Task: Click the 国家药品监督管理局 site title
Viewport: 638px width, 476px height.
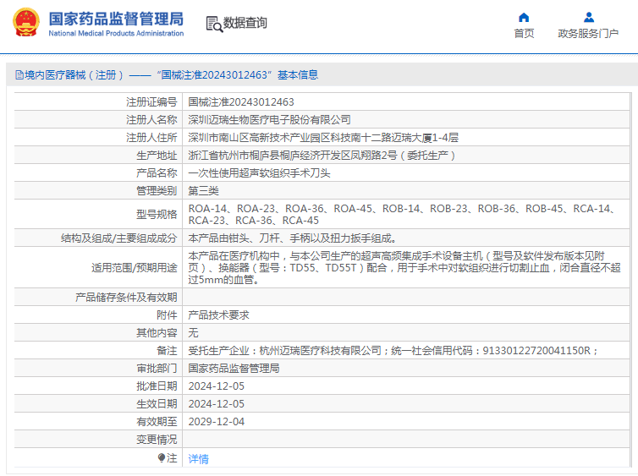Action: pos(116,19)
